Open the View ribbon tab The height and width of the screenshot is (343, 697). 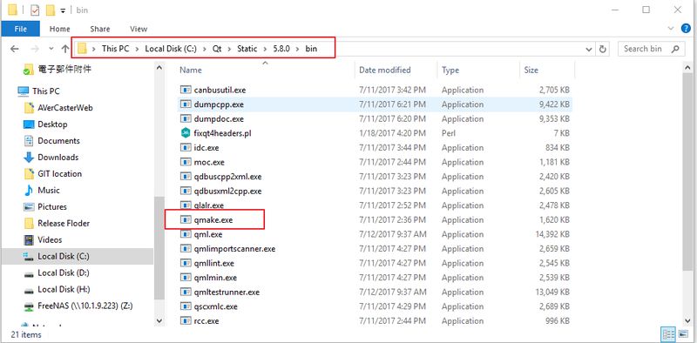139,29
